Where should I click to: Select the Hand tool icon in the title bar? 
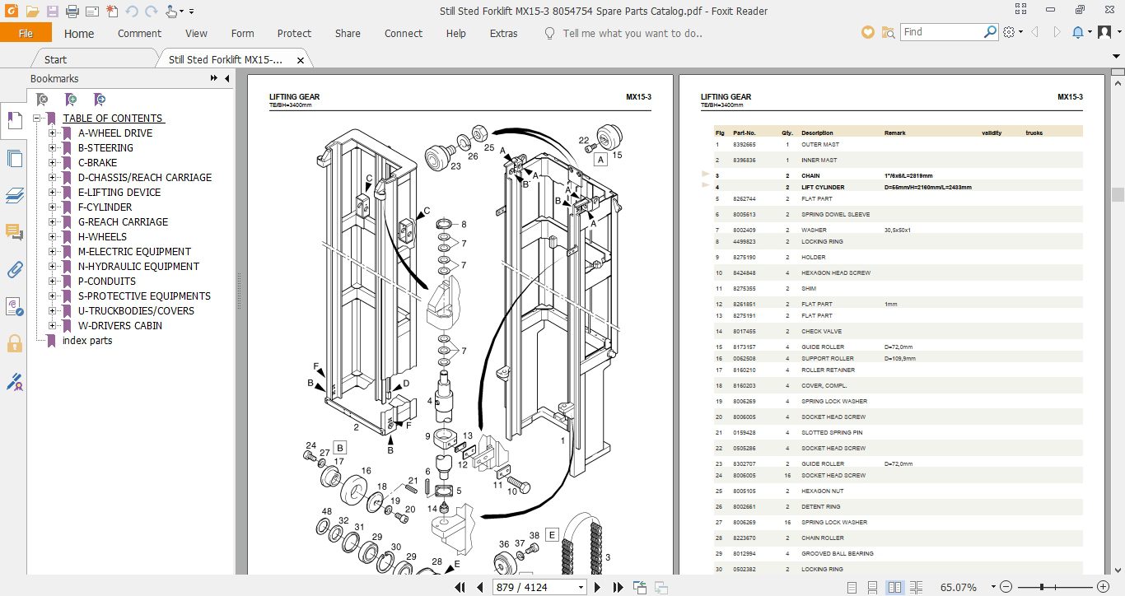pyautogui.click(x=170, y=12)
